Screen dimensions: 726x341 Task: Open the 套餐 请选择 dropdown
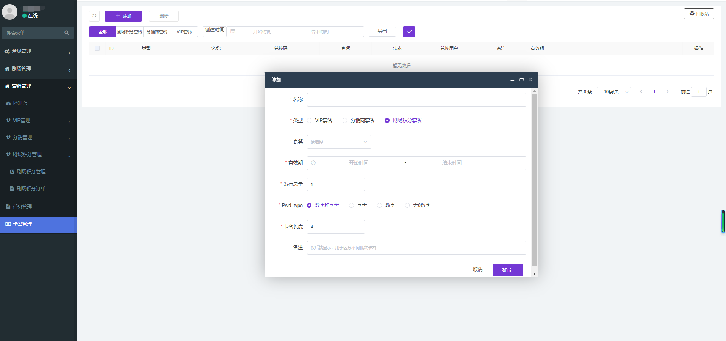(x=339, y=142)
